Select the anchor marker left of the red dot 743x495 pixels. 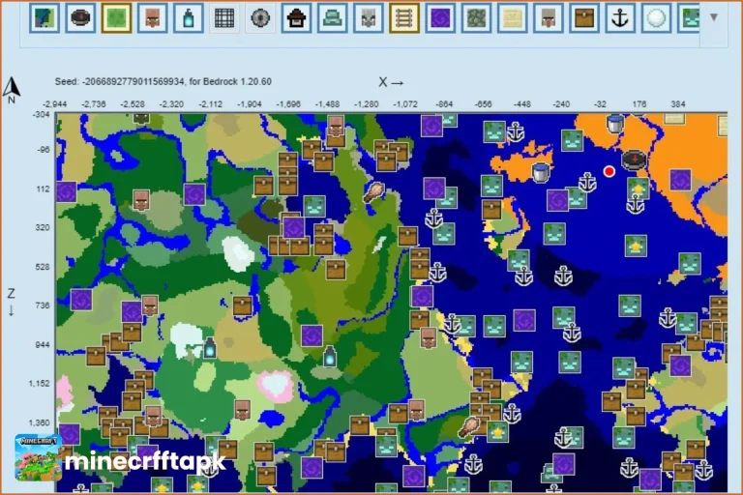click(587, 183)
